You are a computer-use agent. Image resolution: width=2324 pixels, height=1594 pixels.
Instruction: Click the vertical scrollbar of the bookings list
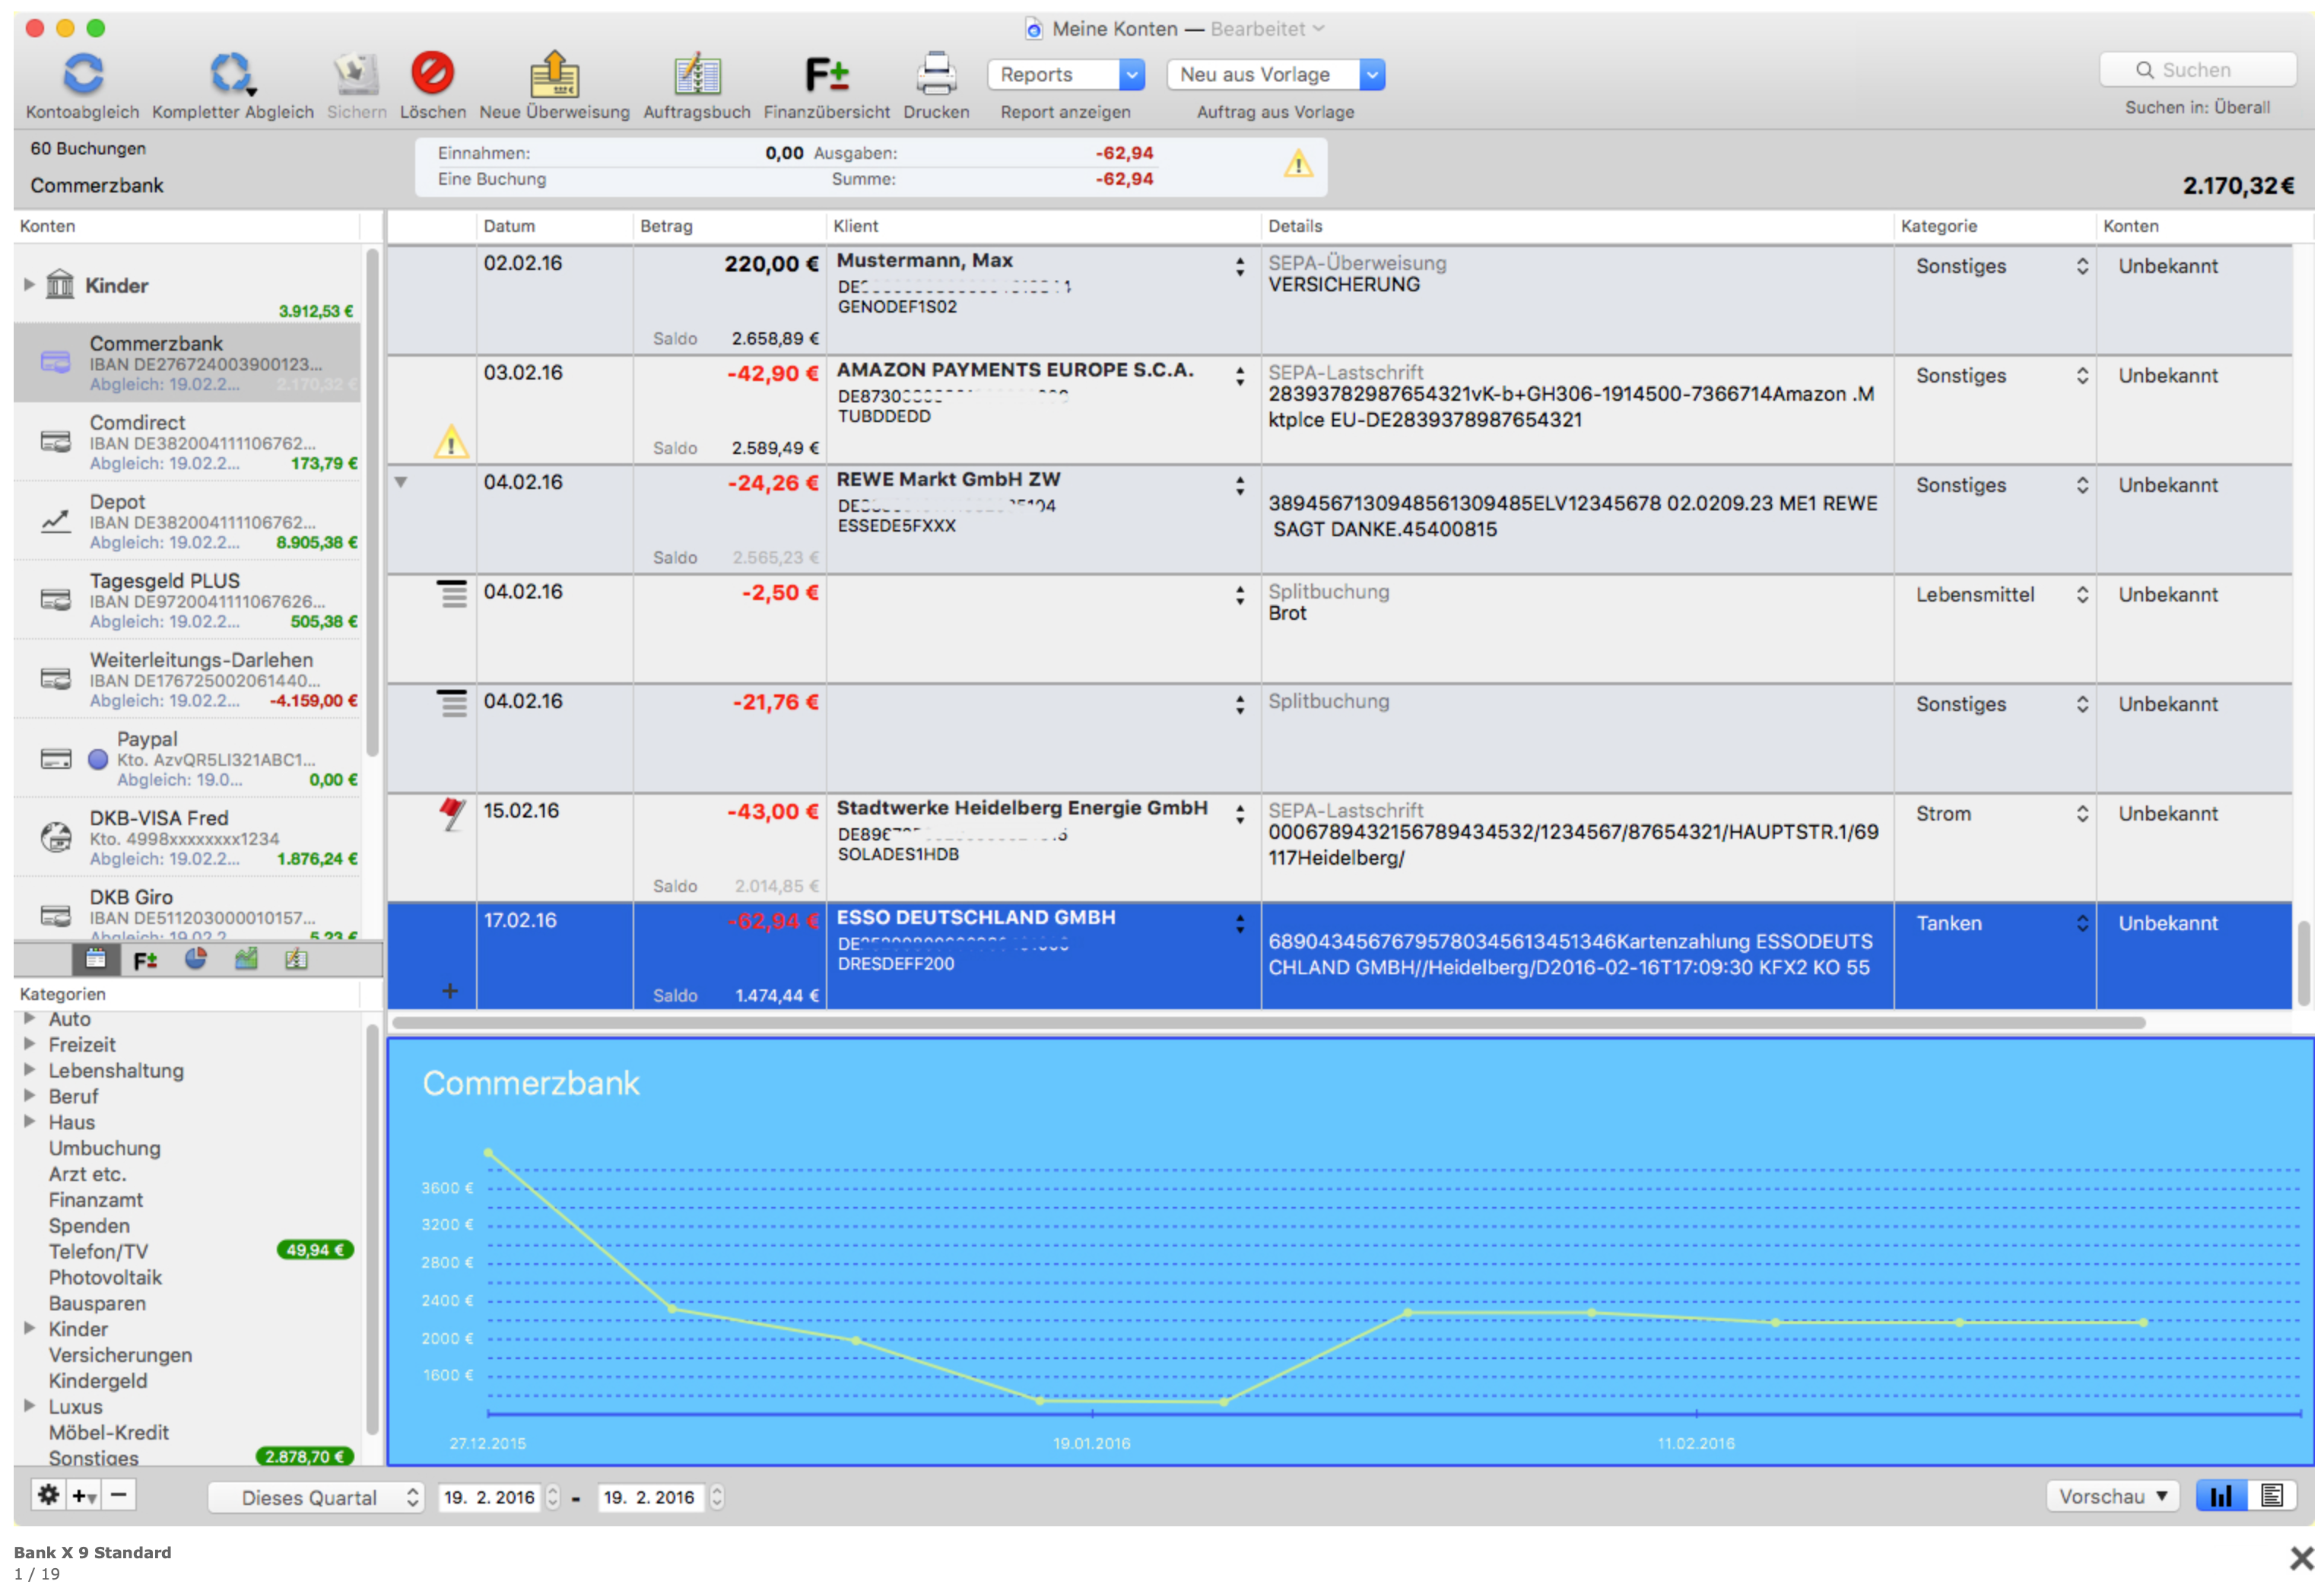point(2304,962)
